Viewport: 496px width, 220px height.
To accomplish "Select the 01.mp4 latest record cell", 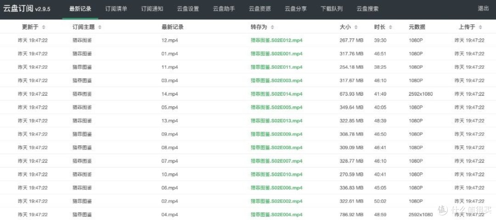I will (169, 54).
